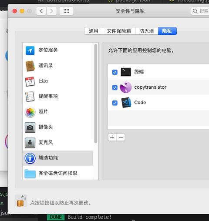Select 麦克风 microphone category
209x221 pixels.
coord(58,143)
